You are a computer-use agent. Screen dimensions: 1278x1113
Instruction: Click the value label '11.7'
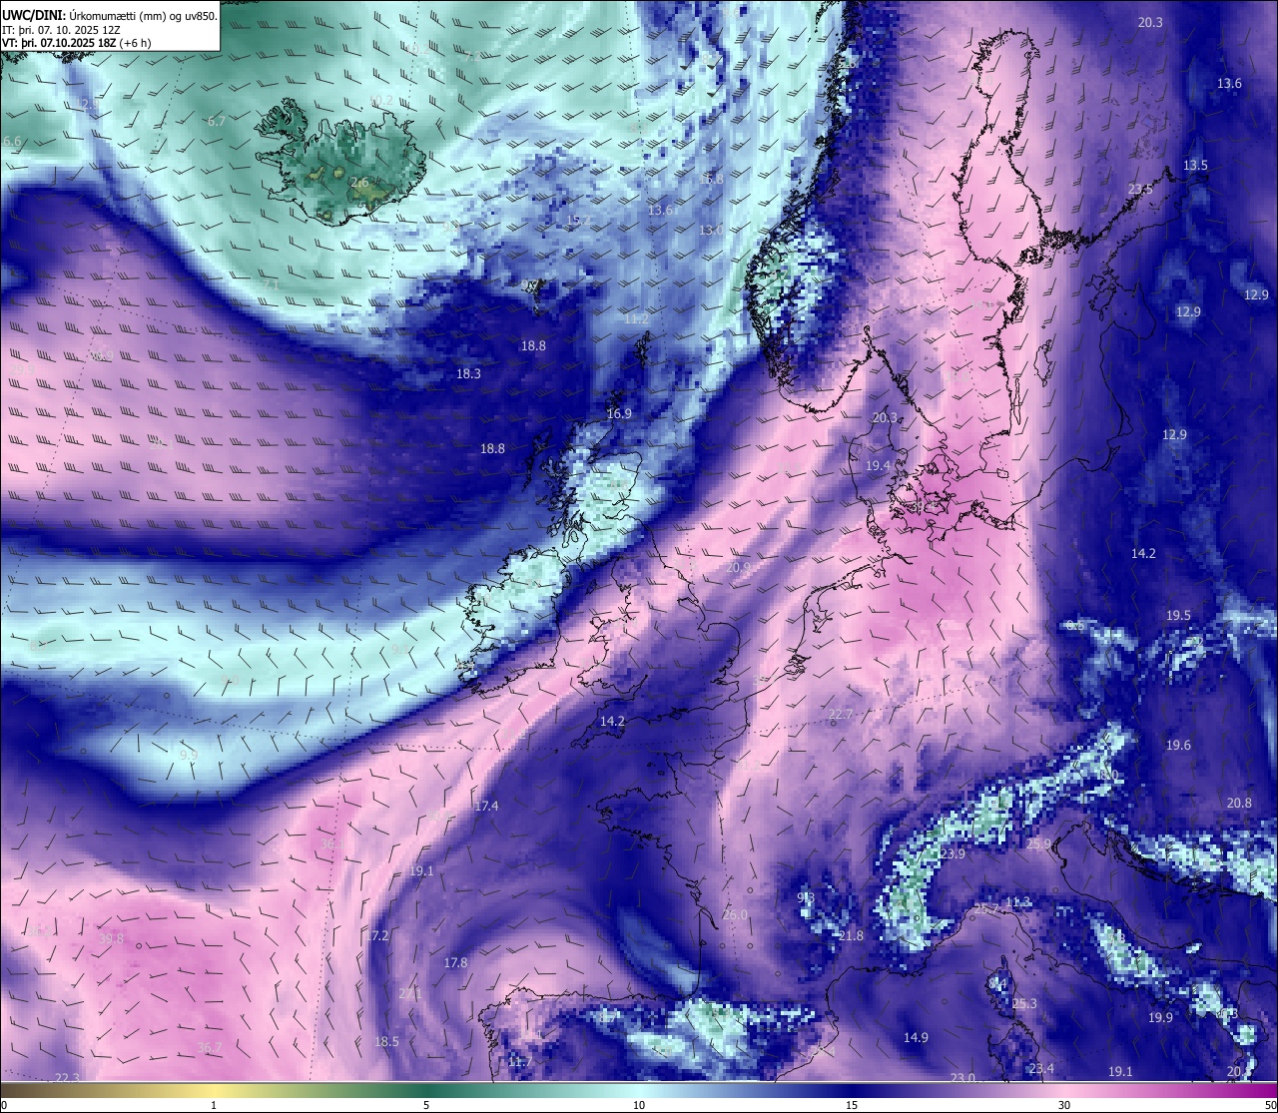[x=519, y=1062]
